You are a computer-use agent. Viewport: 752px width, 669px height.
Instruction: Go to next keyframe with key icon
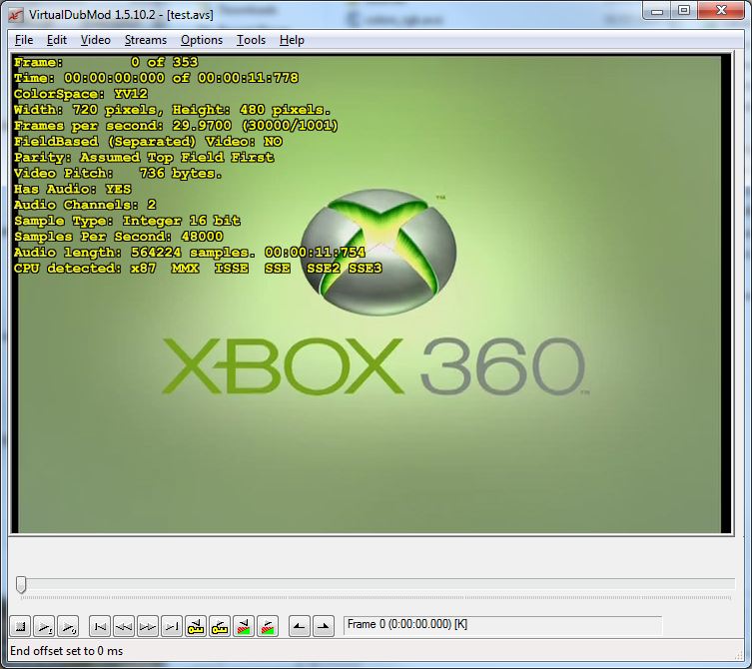click(x=220, y=626)
